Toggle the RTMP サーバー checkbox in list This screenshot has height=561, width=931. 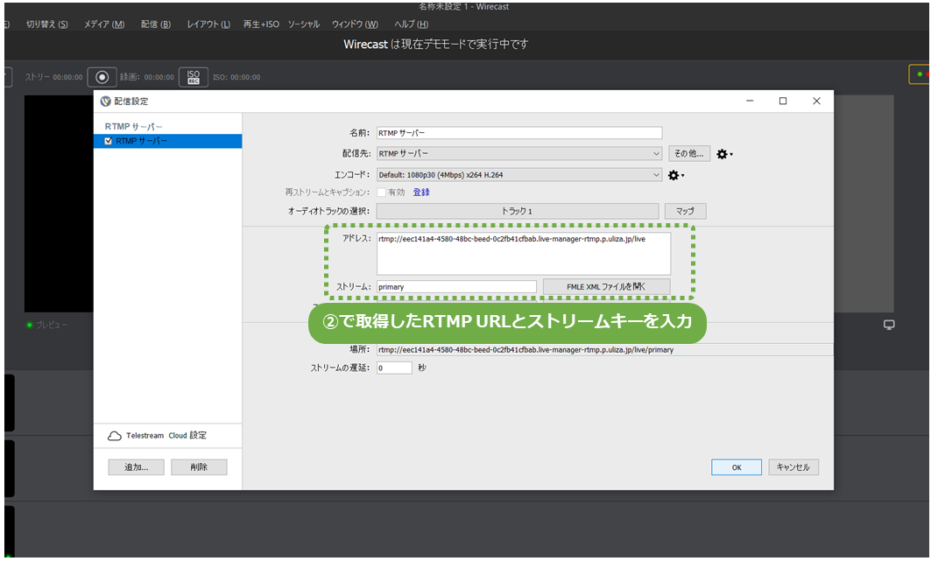click(x=108, y=141)
